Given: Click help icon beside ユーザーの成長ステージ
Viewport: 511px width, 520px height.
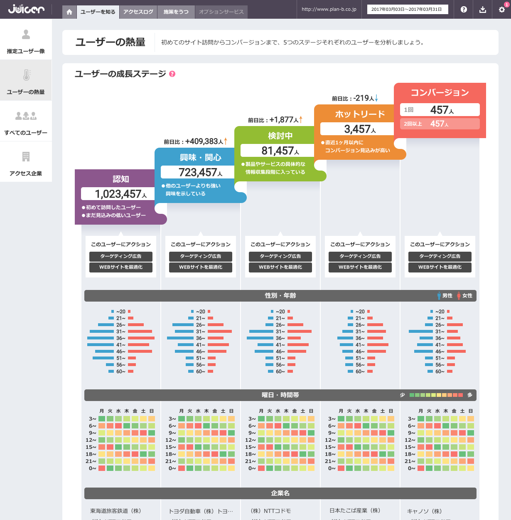Looking at the screenshot, I should pos(172,74).
